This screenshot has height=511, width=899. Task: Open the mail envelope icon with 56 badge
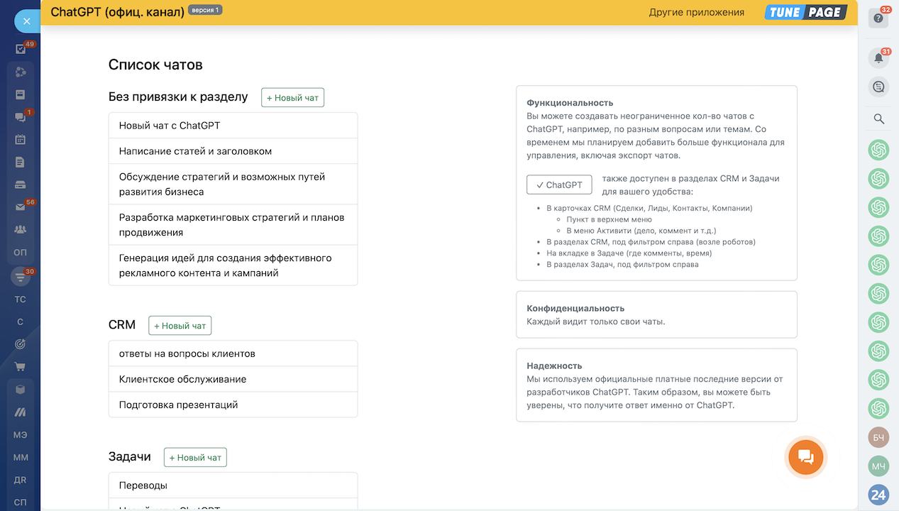21,207
